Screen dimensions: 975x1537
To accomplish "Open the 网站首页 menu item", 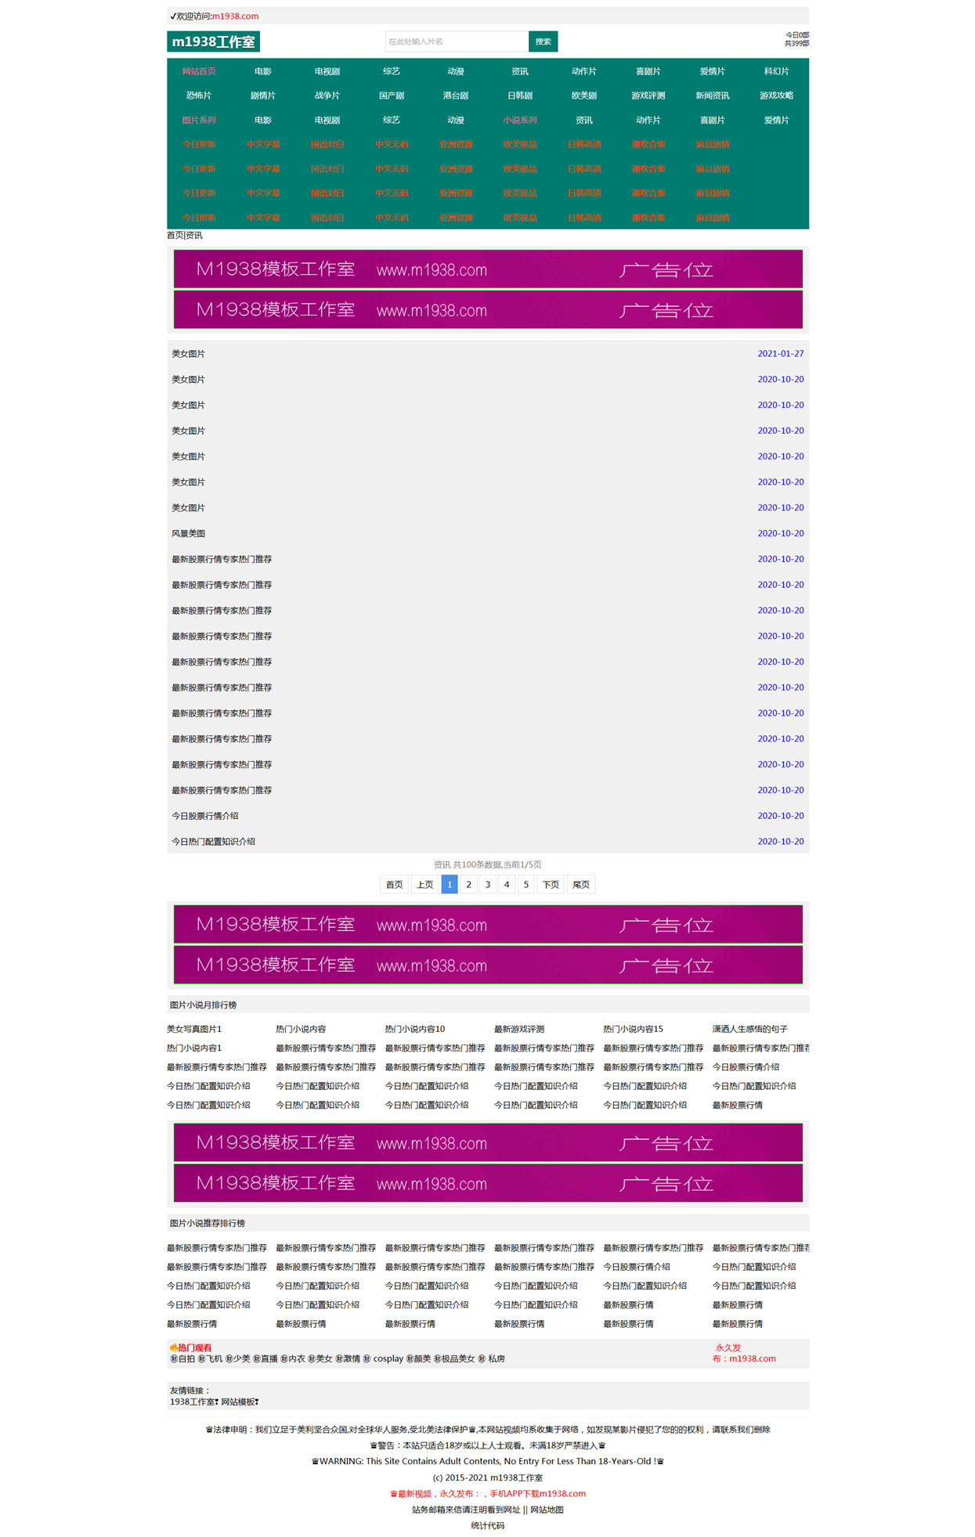I will pos(199,71).
